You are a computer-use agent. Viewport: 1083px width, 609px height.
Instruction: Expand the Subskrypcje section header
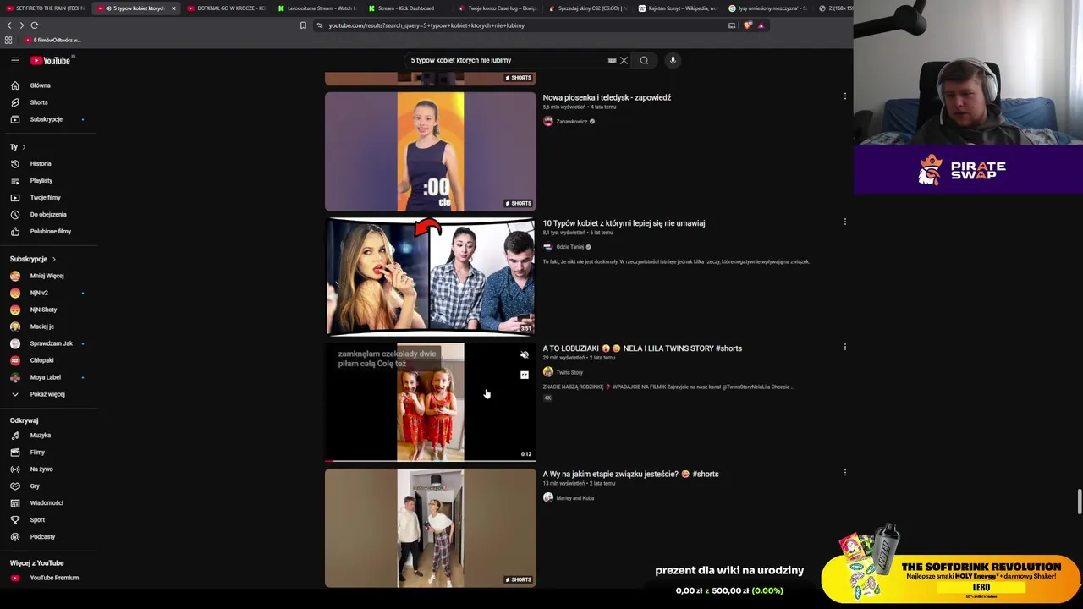tap(33, 259)
